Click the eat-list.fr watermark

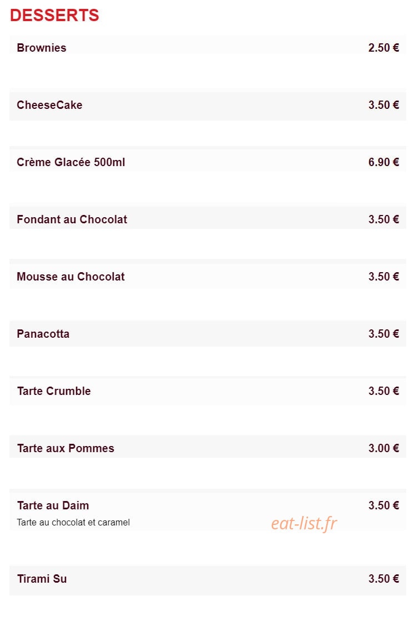click(304, 523)
